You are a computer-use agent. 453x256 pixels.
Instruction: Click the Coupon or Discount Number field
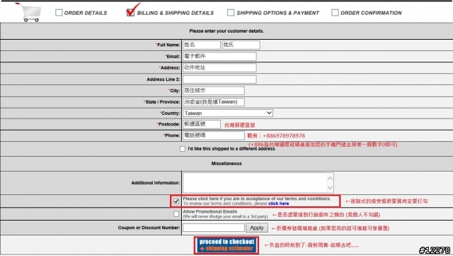[x=214, y=228]
